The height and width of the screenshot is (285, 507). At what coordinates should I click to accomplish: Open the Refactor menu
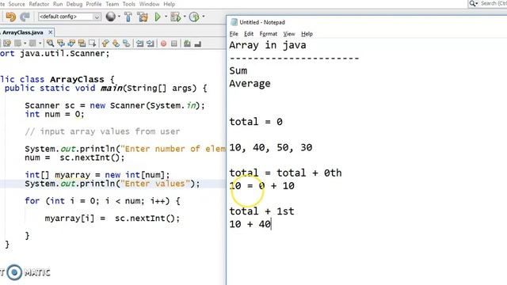pos(39,4)
